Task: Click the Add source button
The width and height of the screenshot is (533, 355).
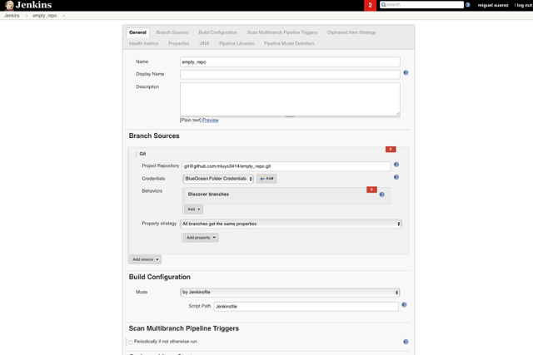Action: [x=145, y=259]
